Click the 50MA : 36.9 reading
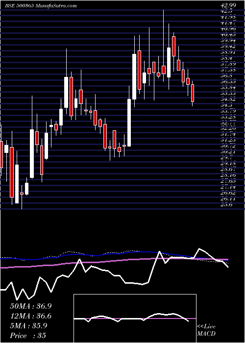Image resolution: width=245 pixels, height=343 pixels. click(30, 306)
